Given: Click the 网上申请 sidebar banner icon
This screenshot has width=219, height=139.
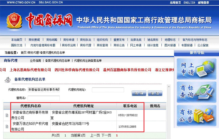Looking at the screenshot, I should pyautogui.click(x=197, y=69).
